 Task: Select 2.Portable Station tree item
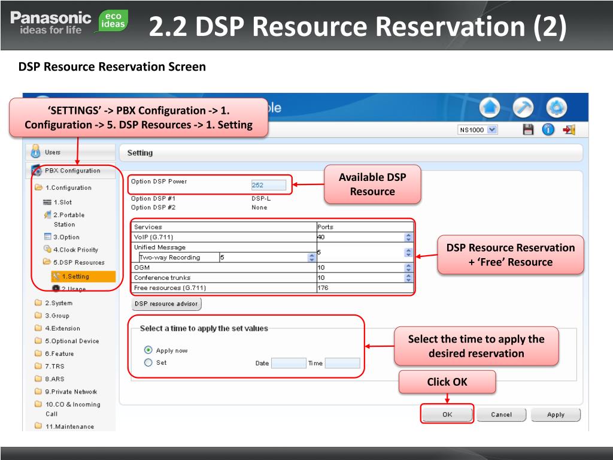64,219
